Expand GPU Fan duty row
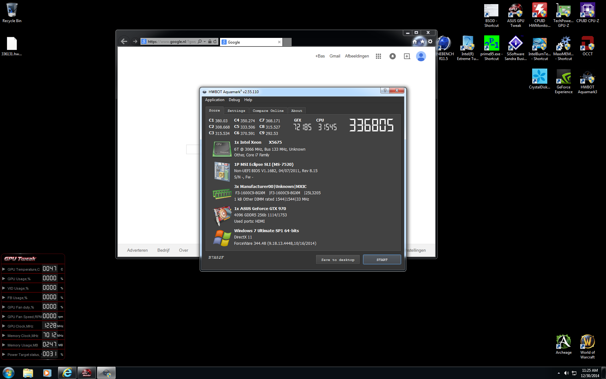This screenshot has width=606, height=379. tap(4, 307)
